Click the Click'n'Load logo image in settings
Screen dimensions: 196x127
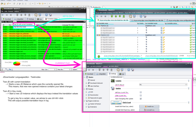[116, 103]
